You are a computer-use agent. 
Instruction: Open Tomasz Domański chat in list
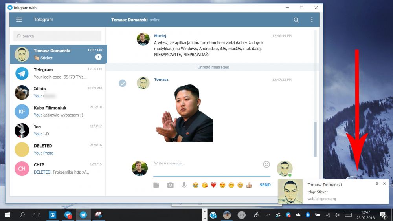click(58, 54)
